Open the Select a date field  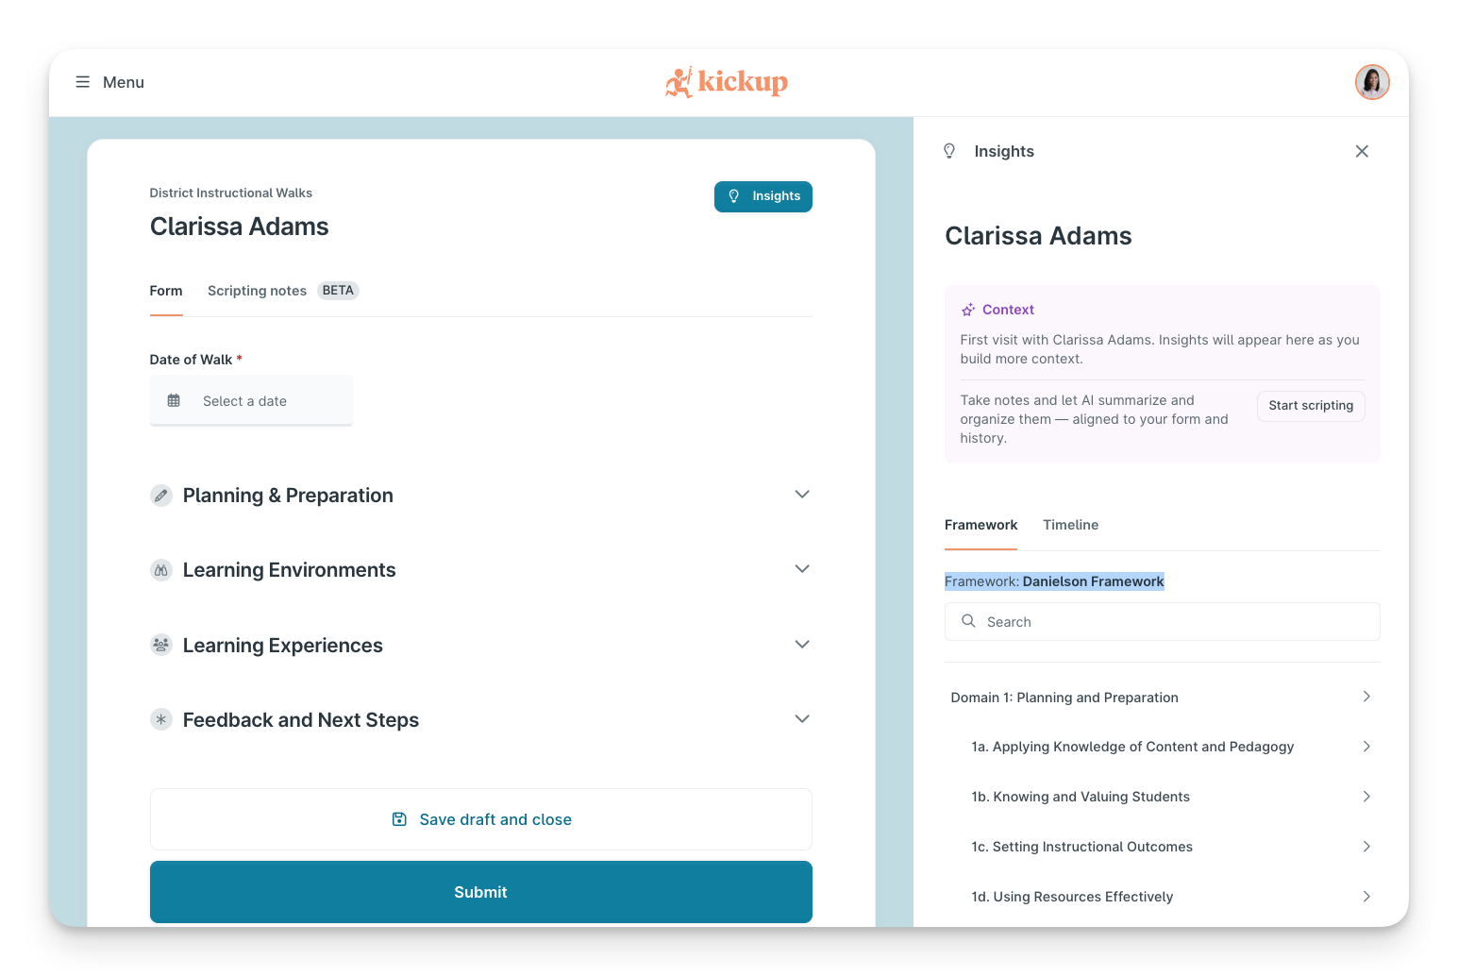pos(251,401)
